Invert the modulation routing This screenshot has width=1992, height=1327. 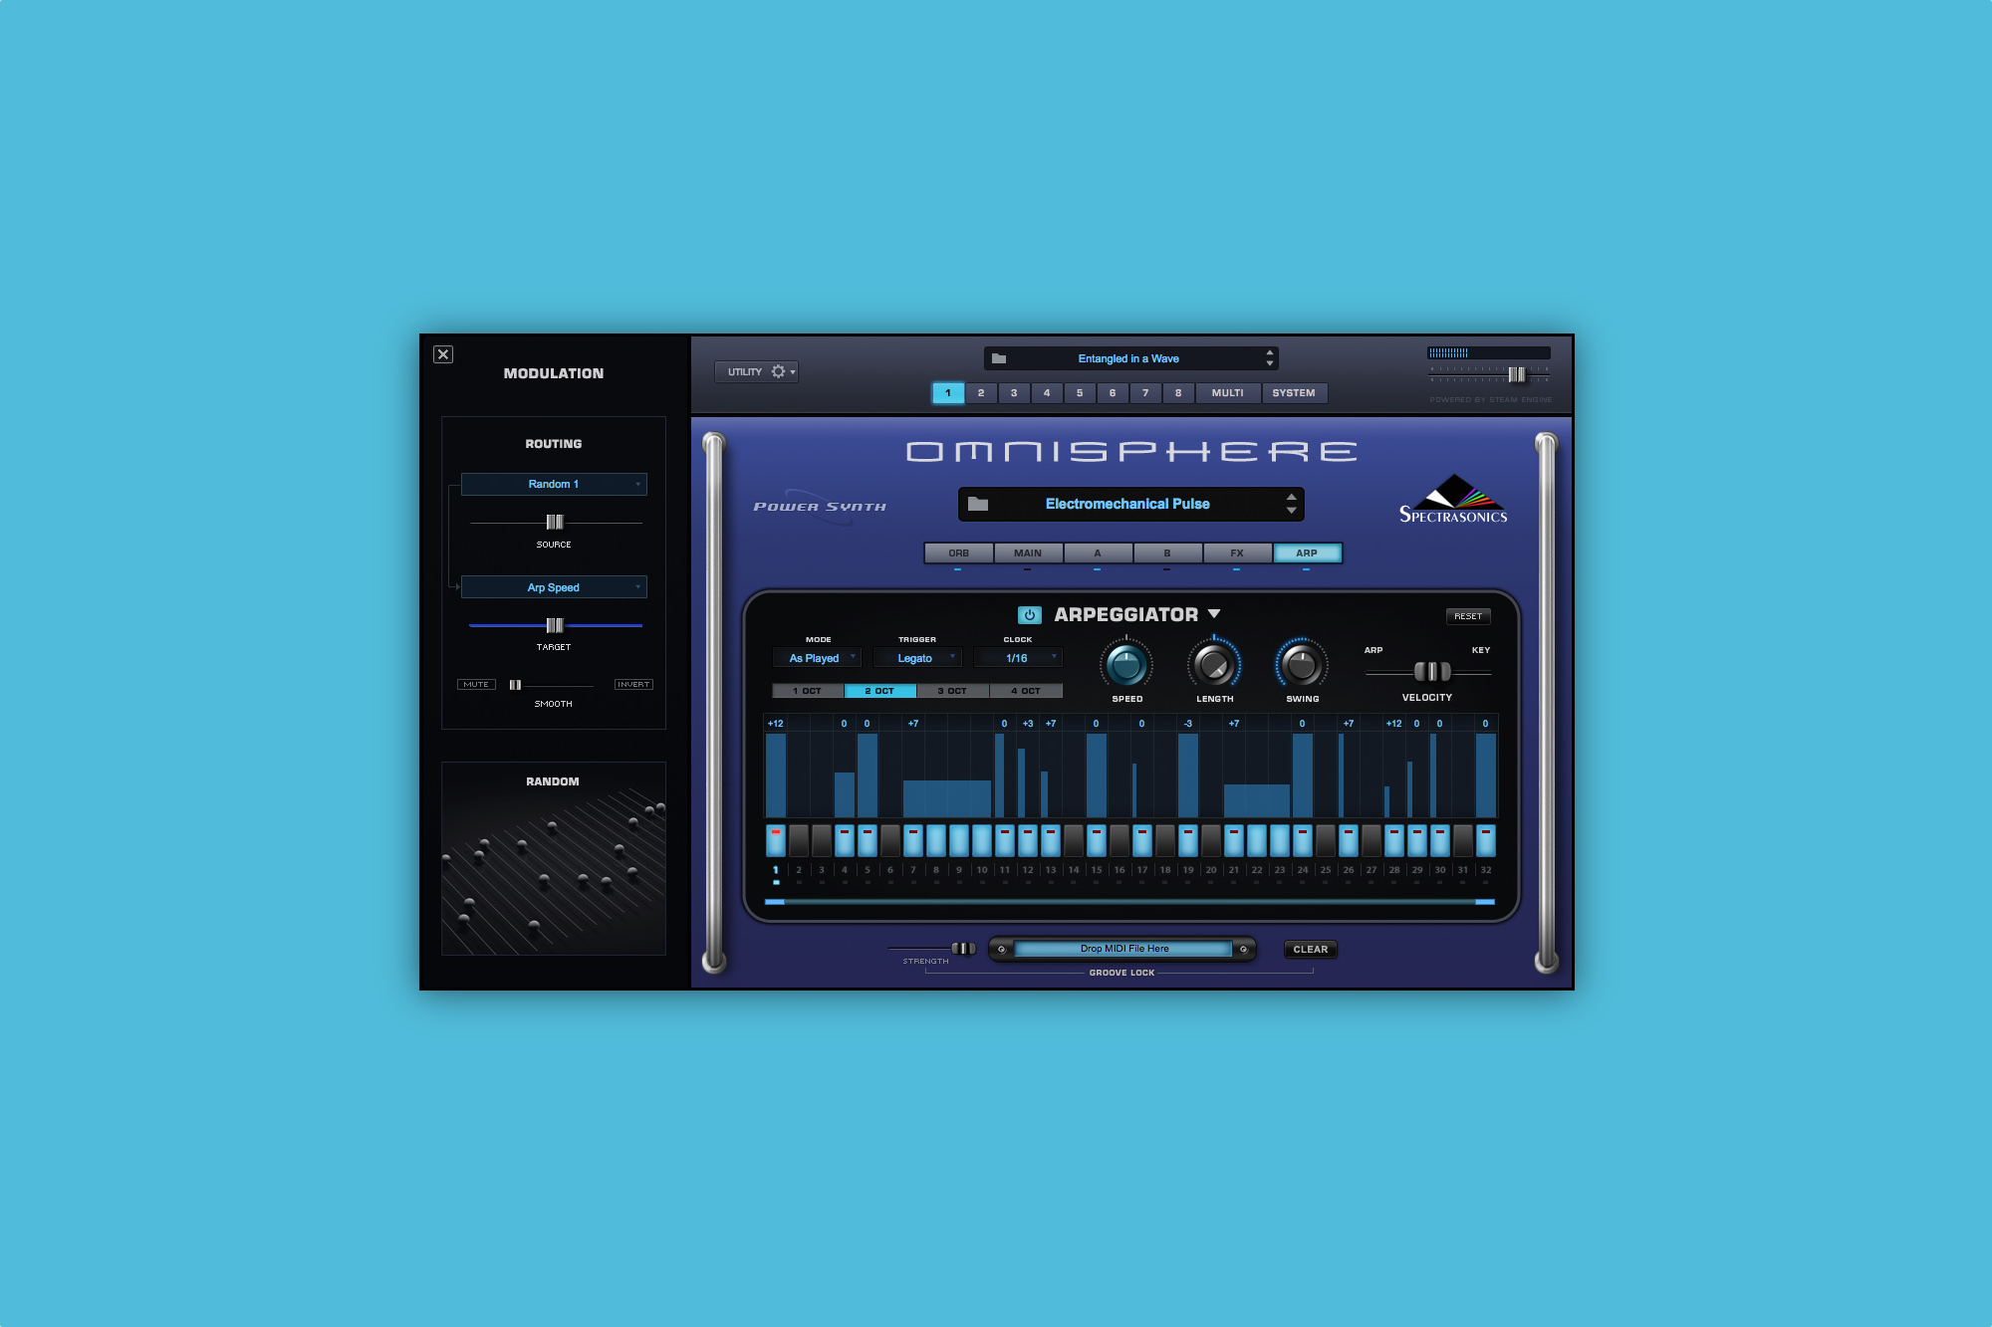click(x=632, y=684)
